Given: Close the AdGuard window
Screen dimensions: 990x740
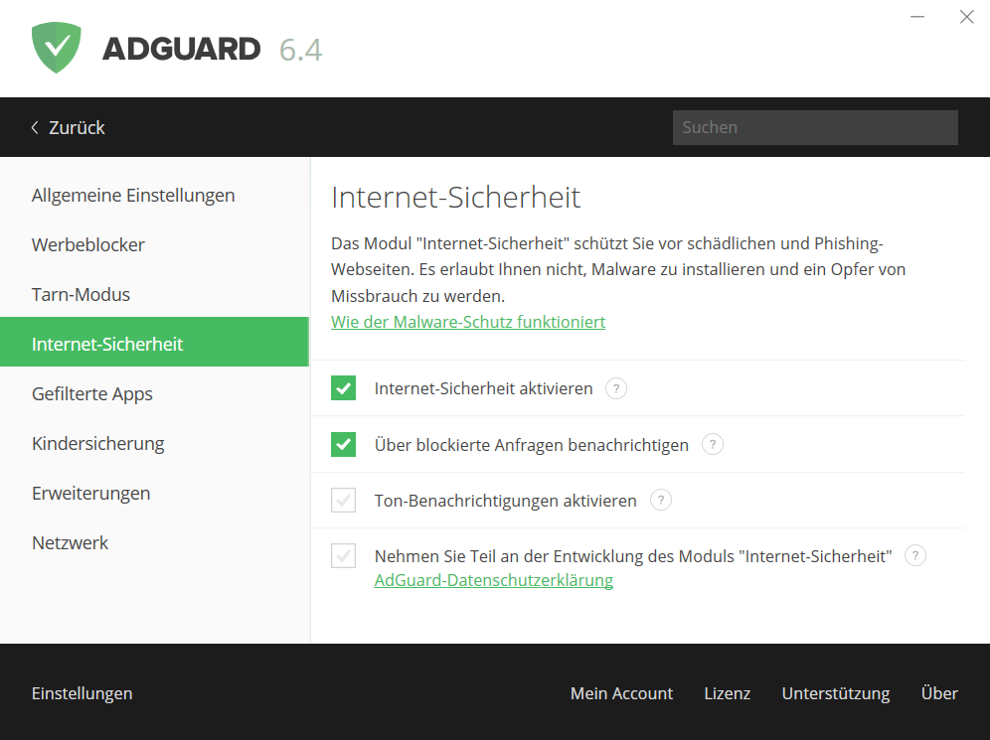Looking at the screenshot, I should click(966, 17).
